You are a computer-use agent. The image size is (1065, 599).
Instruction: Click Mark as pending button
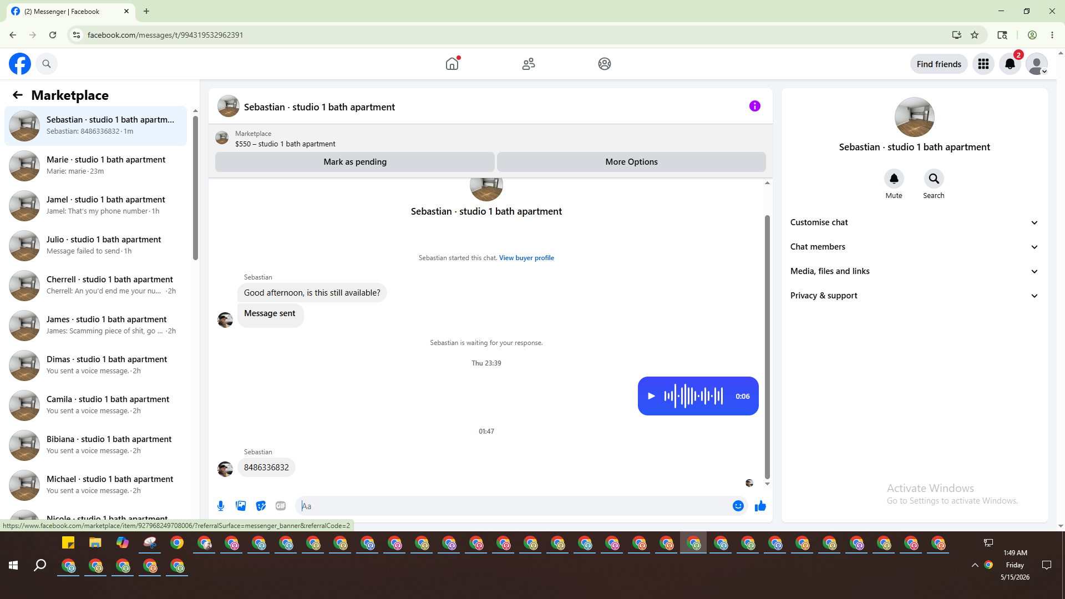click(355, 162)
